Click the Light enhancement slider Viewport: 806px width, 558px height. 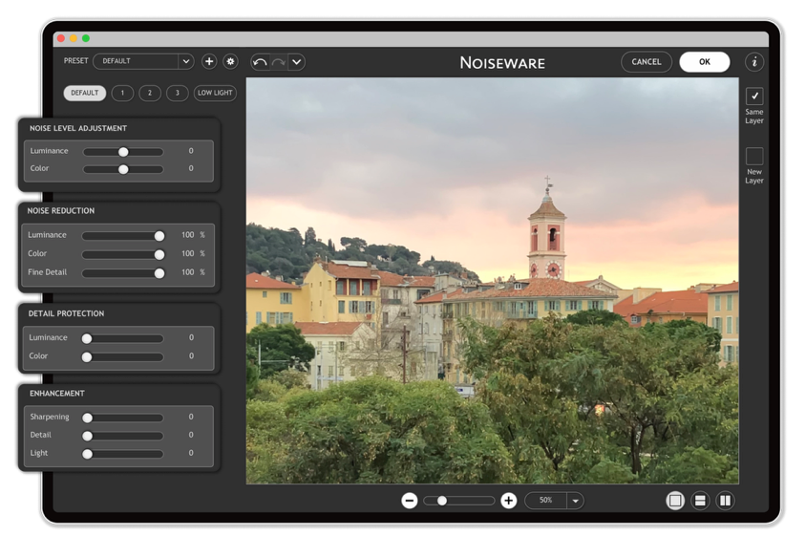pyautogui.click(x=123, y=454)
